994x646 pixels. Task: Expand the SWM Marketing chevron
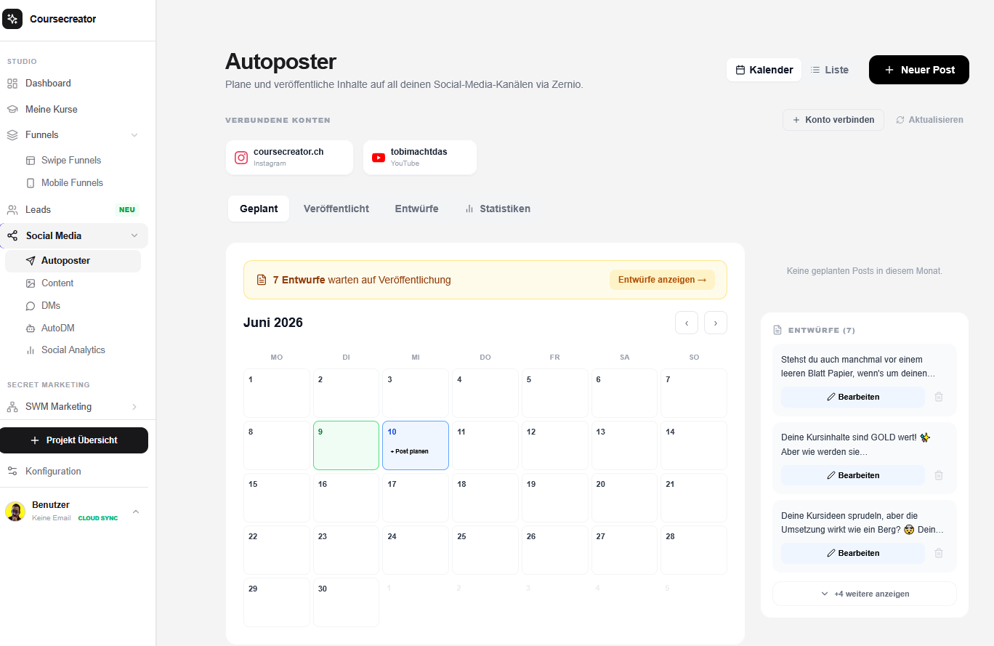[x=134, y=407]
